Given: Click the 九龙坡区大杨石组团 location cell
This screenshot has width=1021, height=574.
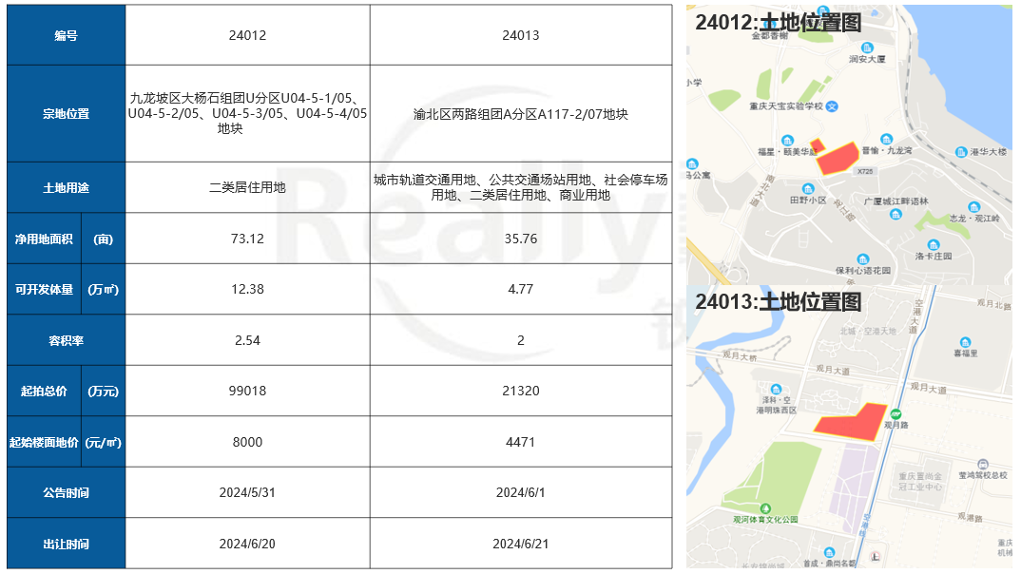Looking at the screenshot, I should pos(247,114).
